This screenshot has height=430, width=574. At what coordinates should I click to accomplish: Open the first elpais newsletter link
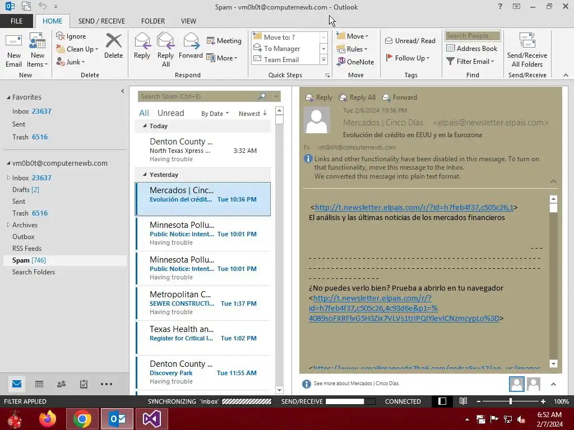(x=414, y=207)
